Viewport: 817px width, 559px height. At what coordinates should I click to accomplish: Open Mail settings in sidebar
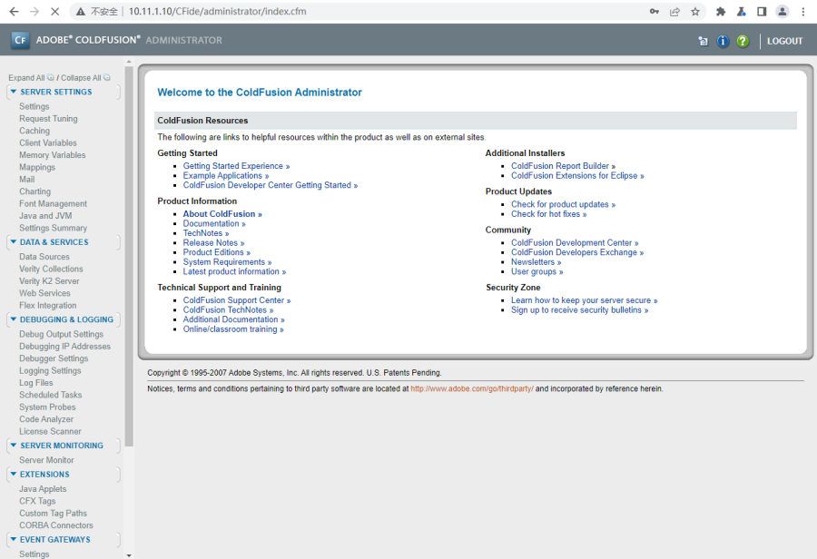coord(27,179)
